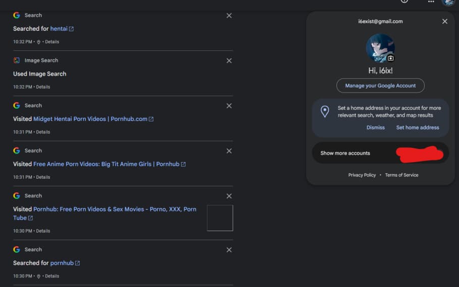Viewport: 459px width, 287px height.
Task: Delete the last Search entry at 10:30 PM
Action: click(229, 250)
